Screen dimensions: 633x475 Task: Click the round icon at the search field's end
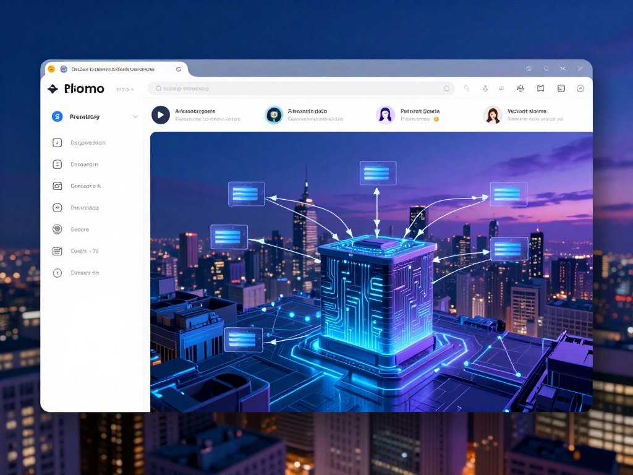point(446,88)
